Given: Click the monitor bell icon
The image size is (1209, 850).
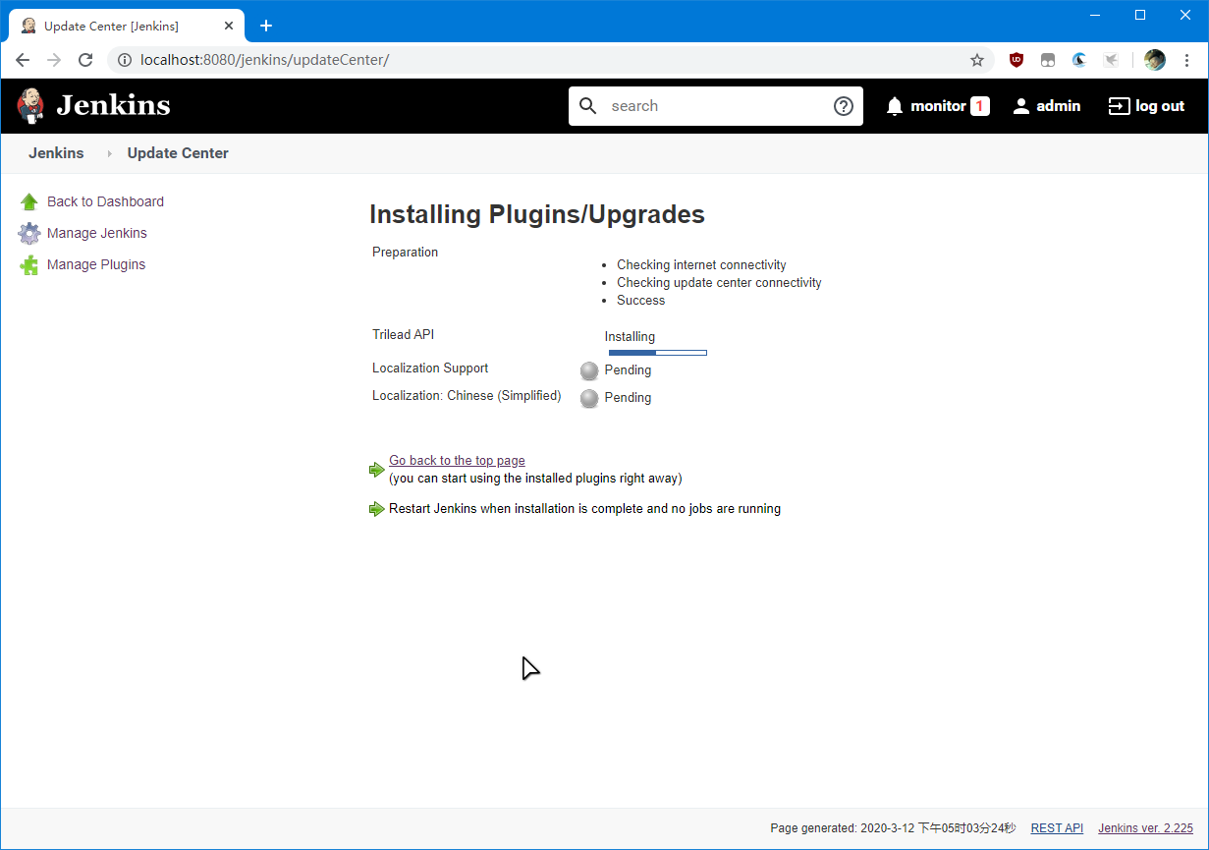Looking at the screenshot, I should 894,106.
